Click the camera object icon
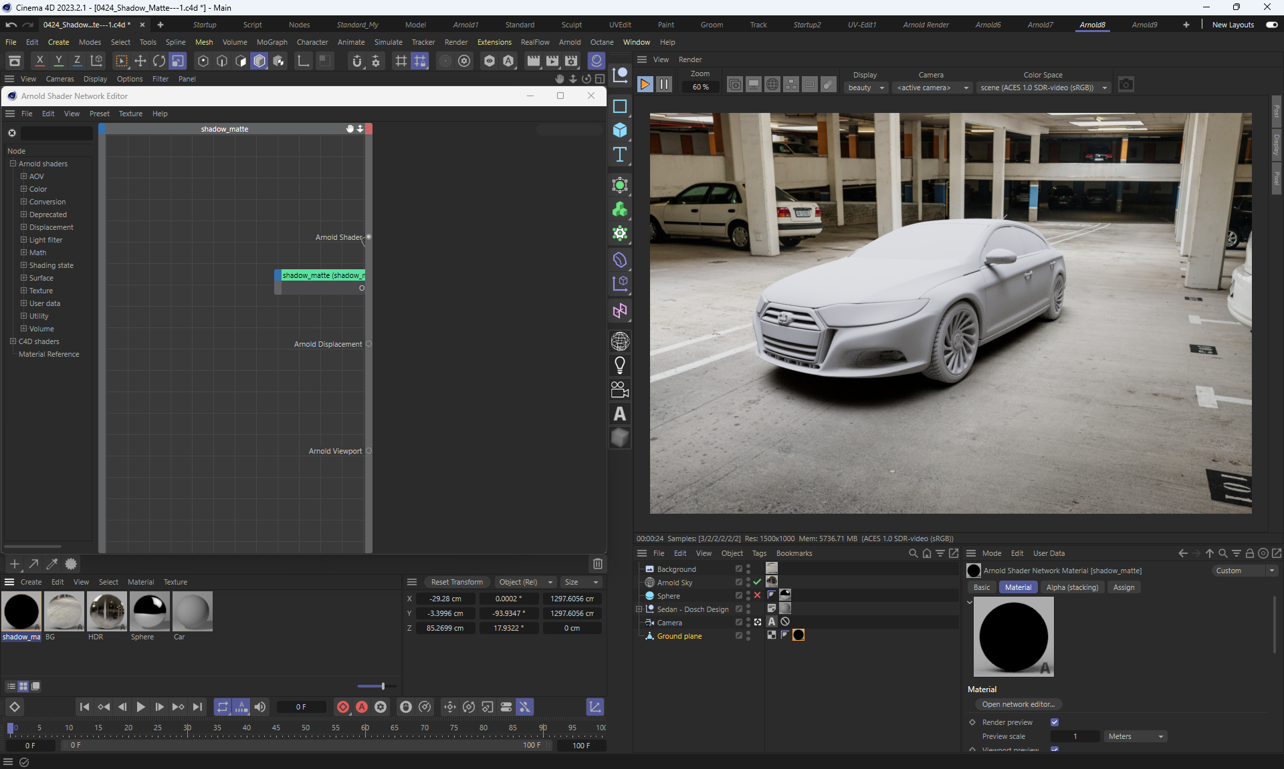 pyautogui.click(x=620, y=390)
